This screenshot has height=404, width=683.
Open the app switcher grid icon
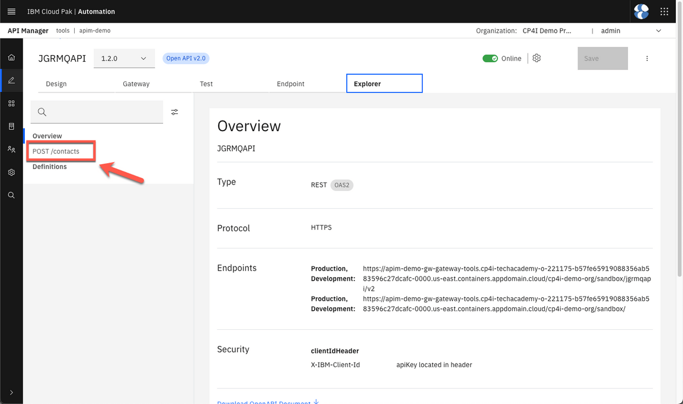pyautogui.click(x=664, y=11)
